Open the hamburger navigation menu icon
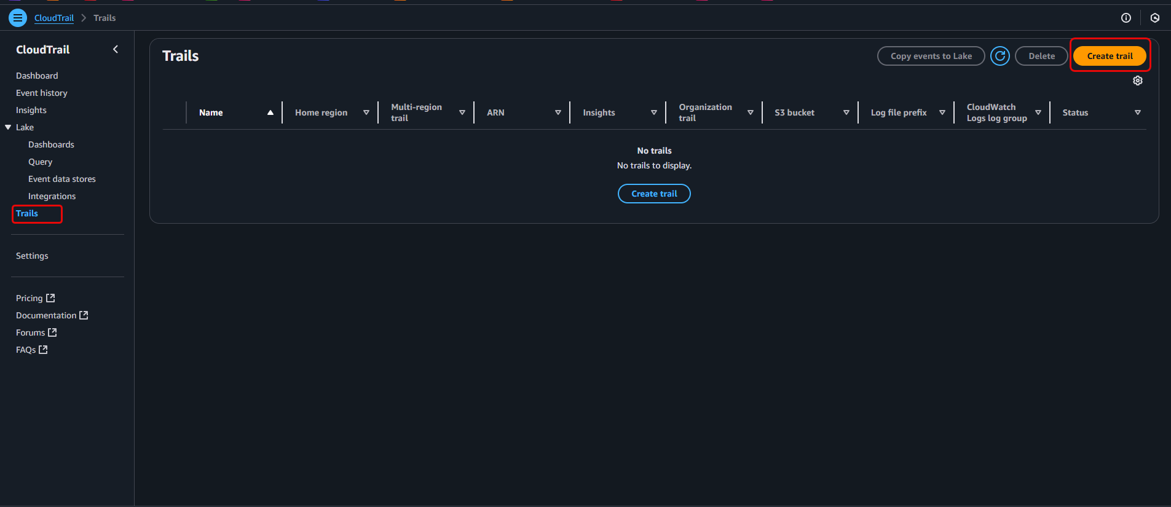This screenshot has width=1171, height=507. [18, 18]
